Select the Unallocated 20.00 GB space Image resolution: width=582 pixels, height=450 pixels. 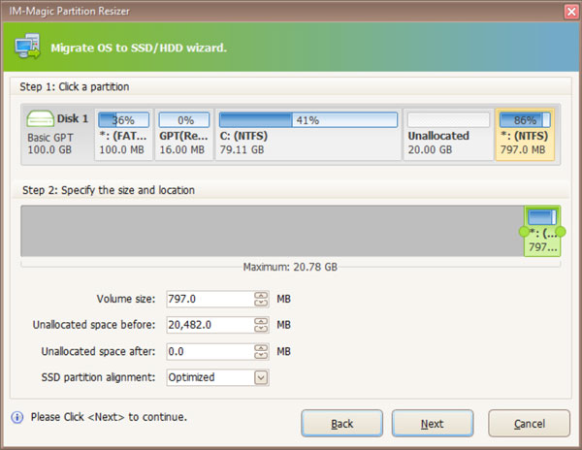click(x=448, y=134)
